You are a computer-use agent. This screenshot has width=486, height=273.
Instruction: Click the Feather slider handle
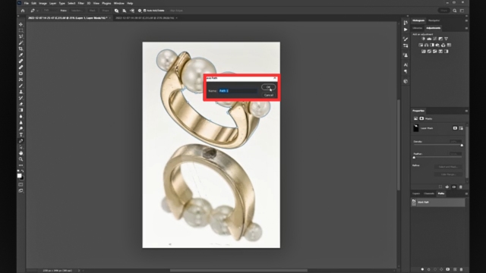[x=414, y=158]
